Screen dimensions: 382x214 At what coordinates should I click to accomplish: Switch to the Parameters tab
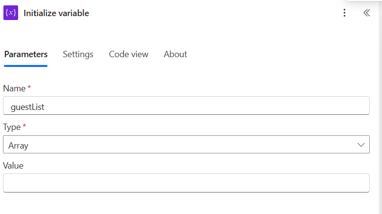[x=26, y=54]
